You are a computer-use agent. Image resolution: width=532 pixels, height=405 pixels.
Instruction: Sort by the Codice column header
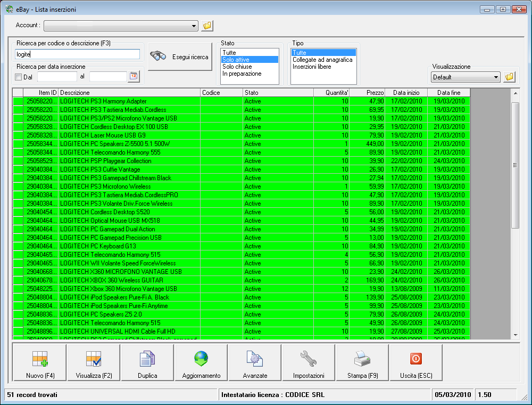221,92
